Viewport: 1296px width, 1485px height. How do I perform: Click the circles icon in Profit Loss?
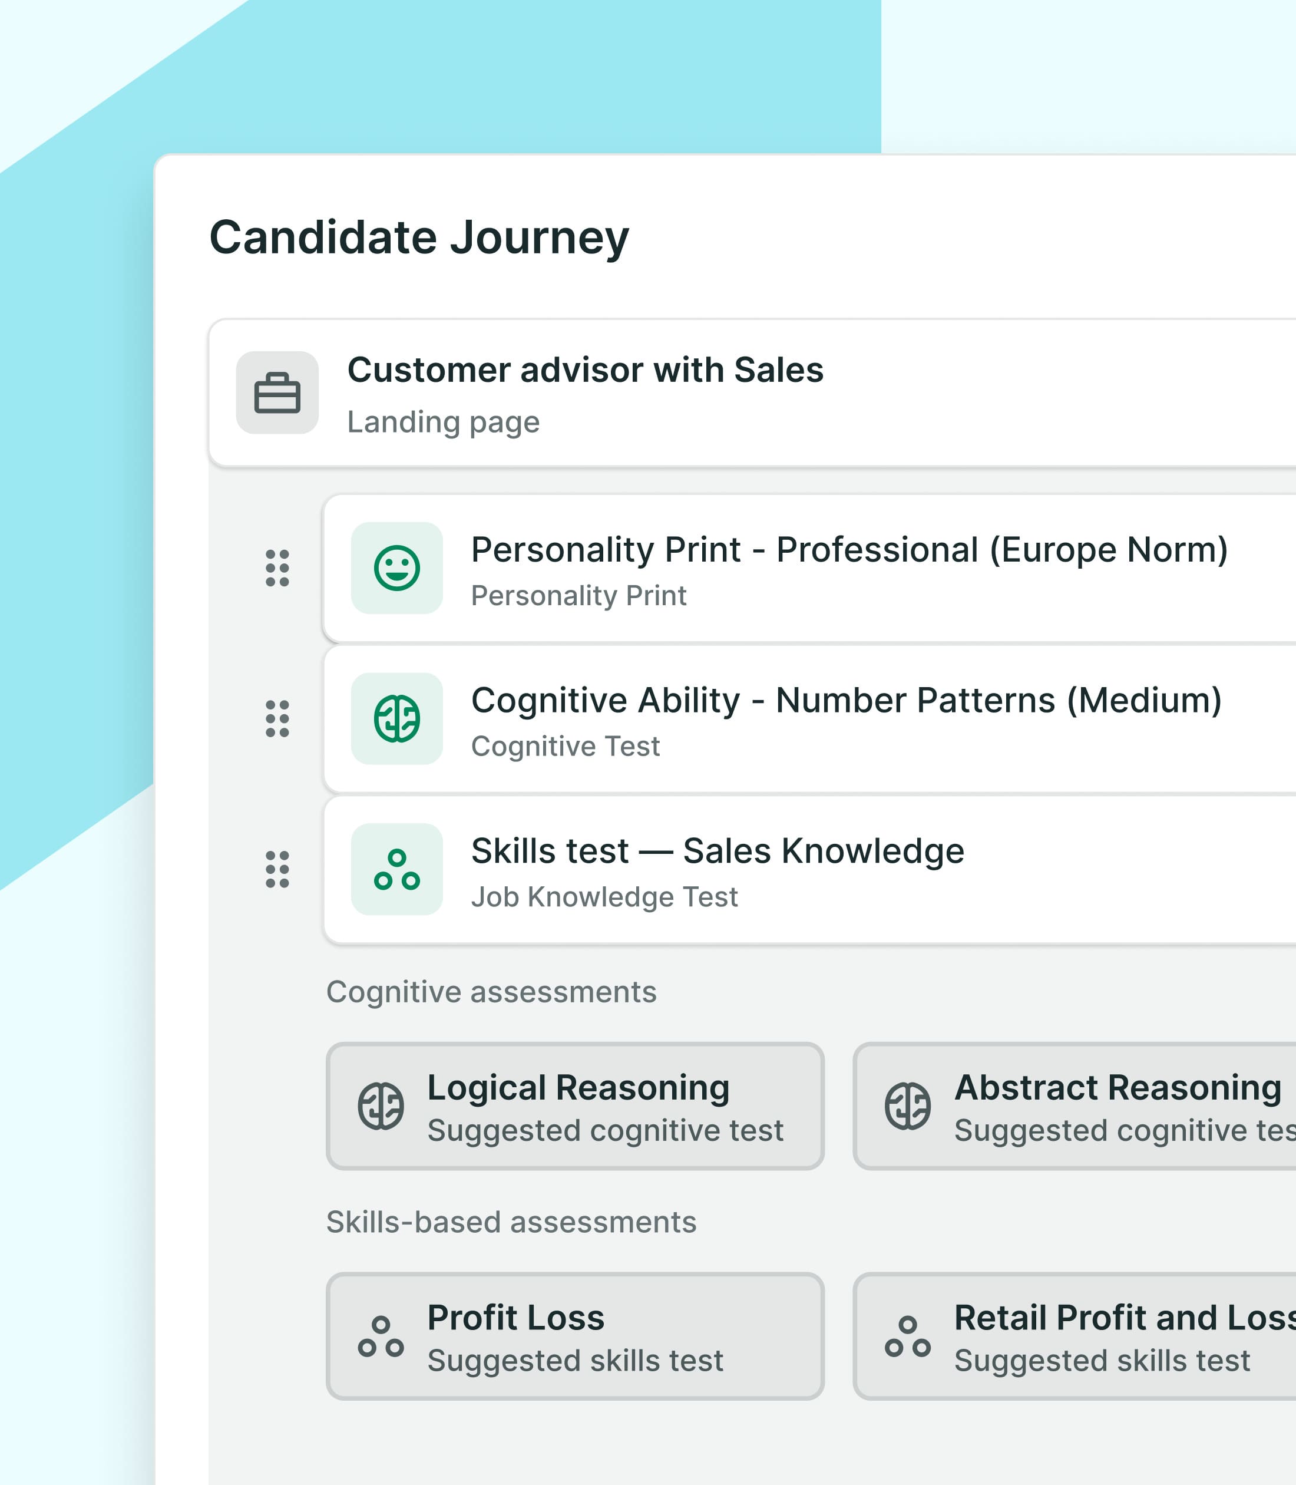[x=381, y=1336]
